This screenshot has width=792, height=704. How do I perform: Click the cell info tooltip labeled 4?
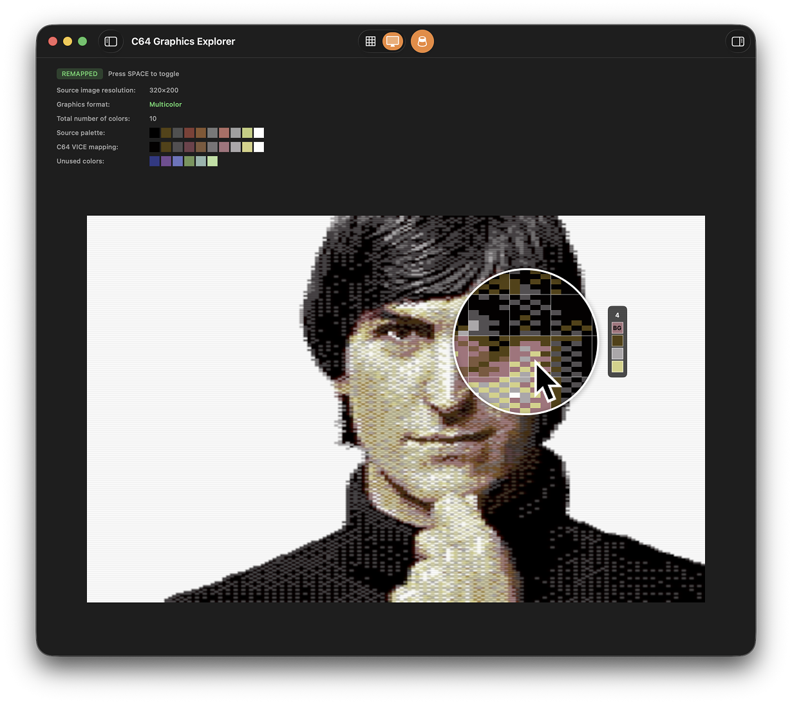click(x=617, y=315)
